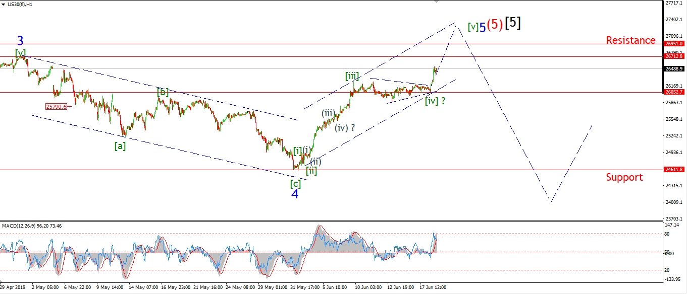Click the 29 Apr 2019 time axis label

click(11, 288)
